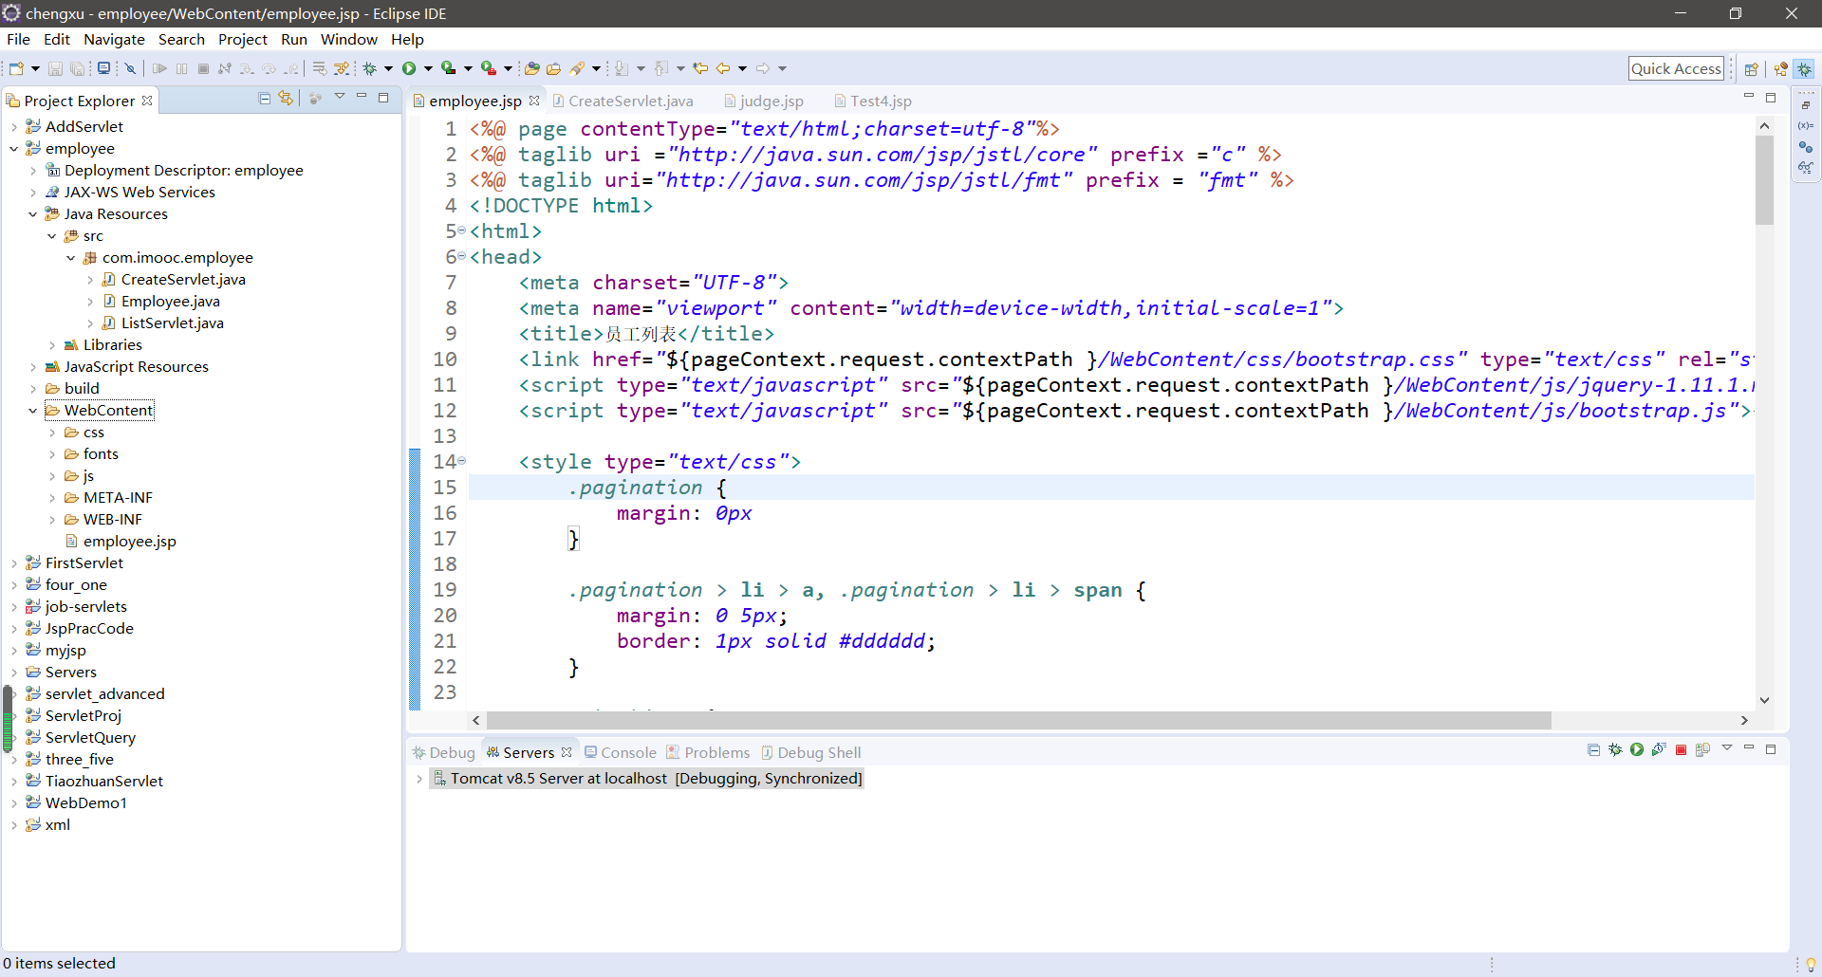This screenshot has height=977, width=1822.
Task: Start the server with green play icon
Action: click(1637, 750)
